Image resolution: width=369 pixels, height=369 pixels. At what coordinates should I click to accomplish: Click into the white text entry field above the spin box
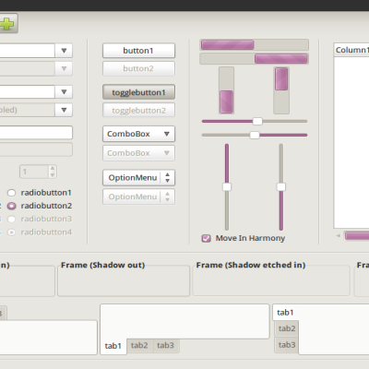(36, 133)
